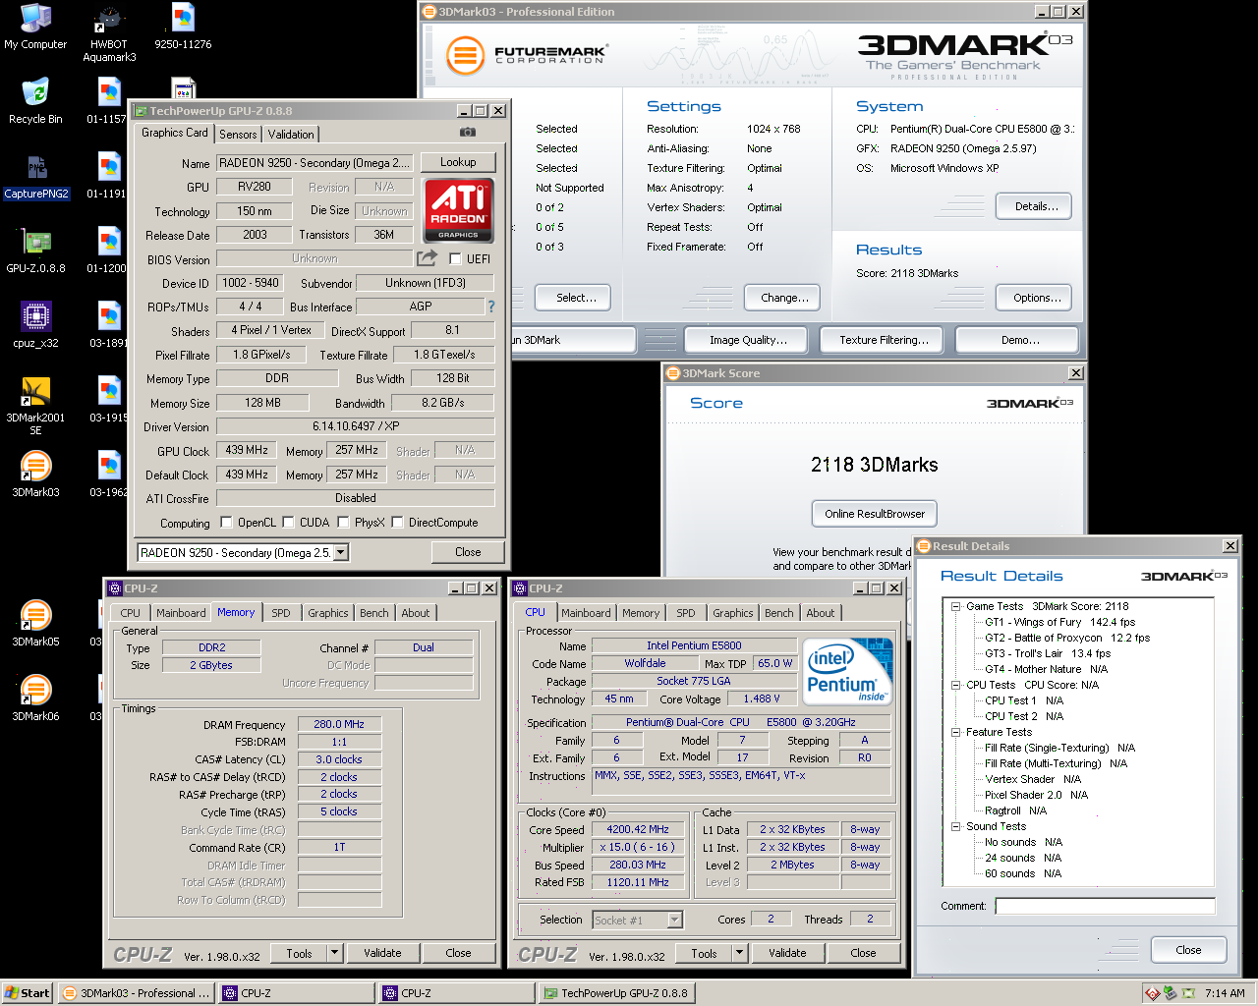The height and width of the screenshot is (1006, 1258).
Task: Open the SPD tab in CPU-Z Memory window
Action: point(281,613)
